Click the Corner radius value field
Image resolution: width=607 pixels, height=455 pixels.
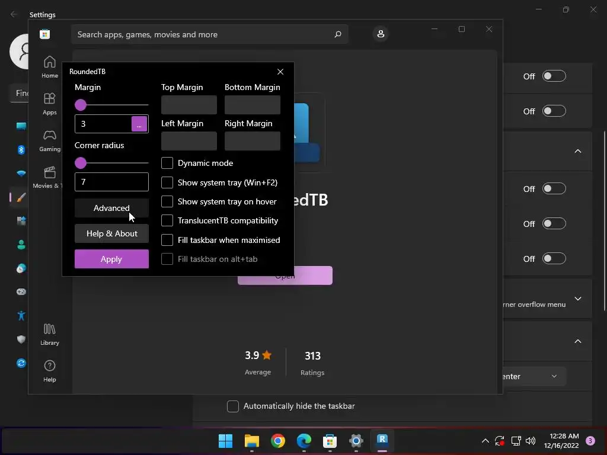click(111, 182)
